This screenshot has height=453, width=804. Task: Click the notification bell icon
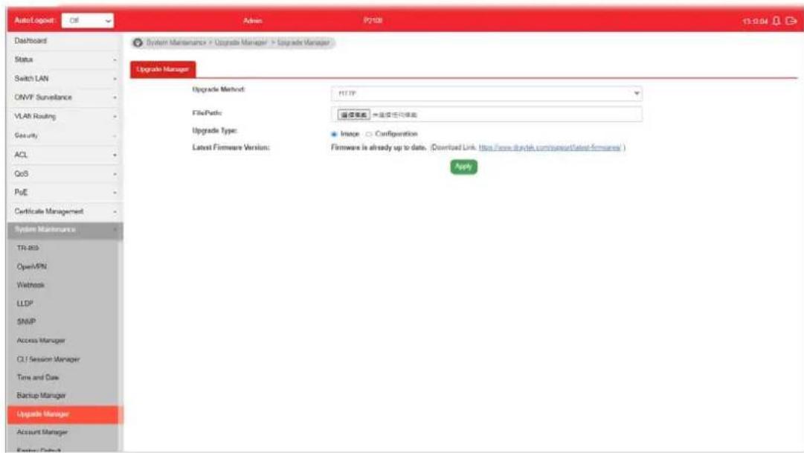click(x=776, y=21)
